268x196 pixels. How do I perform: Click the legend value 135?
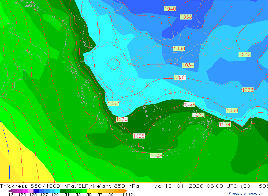coord(88,194)
